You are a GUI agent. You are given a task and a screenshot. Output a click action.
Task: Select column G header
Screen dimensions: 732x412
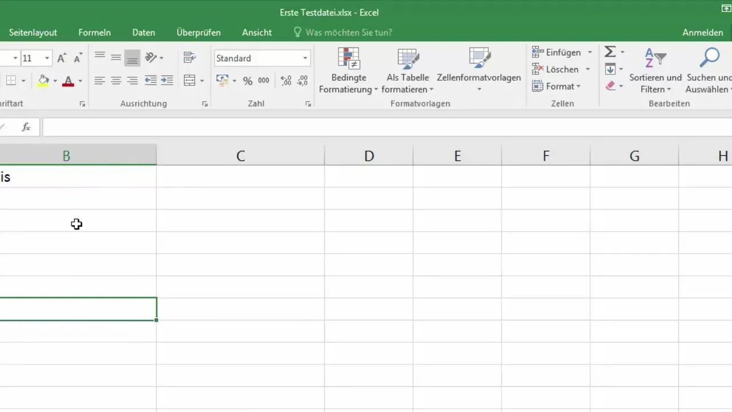(x=634, y=156)
